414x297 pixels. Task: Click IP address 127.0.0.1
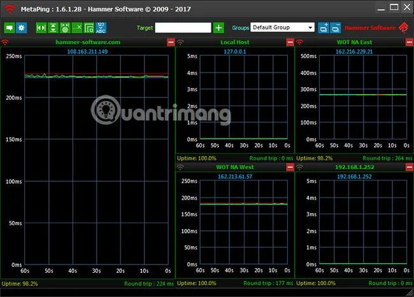point(235,52)
